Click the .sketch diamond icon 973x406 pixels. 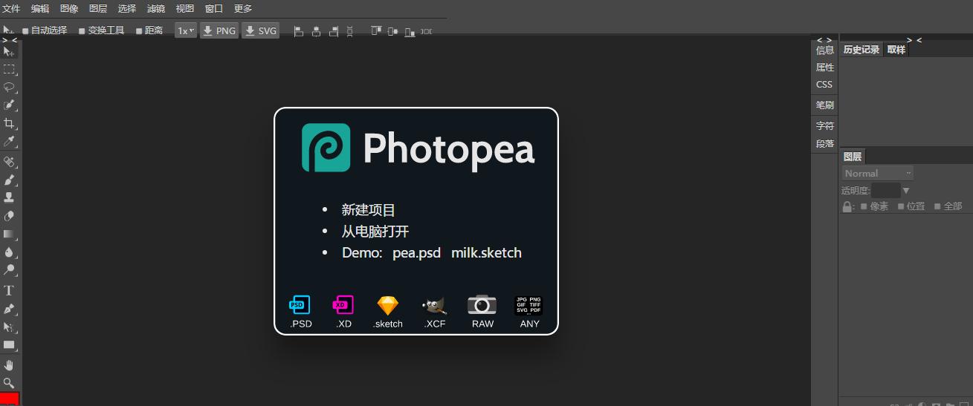coord(388,305)
